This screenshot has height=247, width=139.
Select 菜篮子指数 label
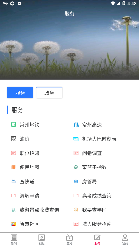click(94, 167)
